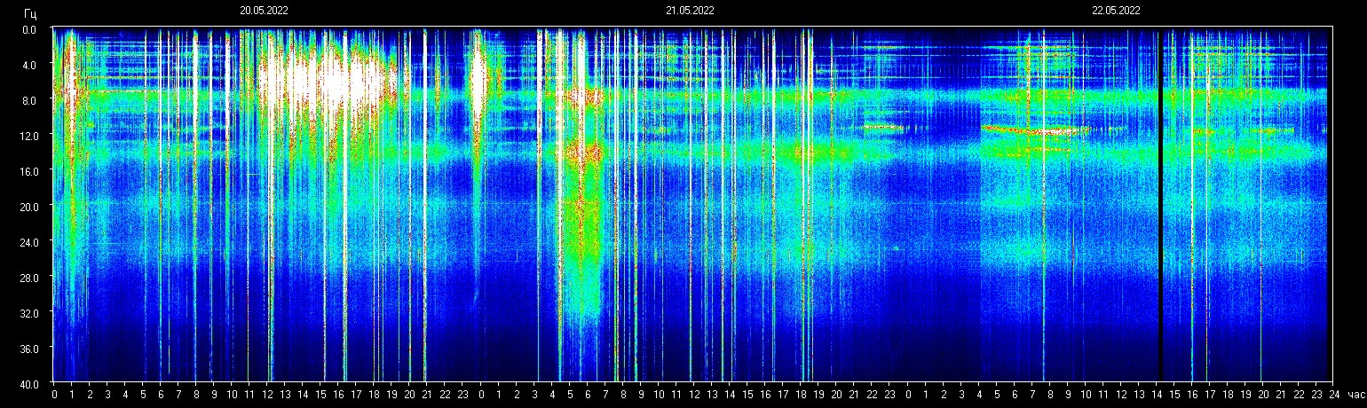Screen dimensions: 1367x408
Task: Click the 16.0 frequency axis label
Action: pos(28,171)
